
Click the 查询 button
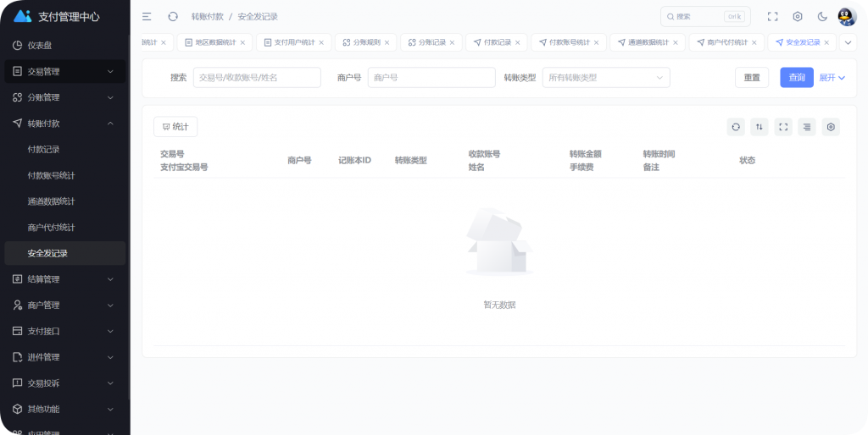click(x=797, y=77)
